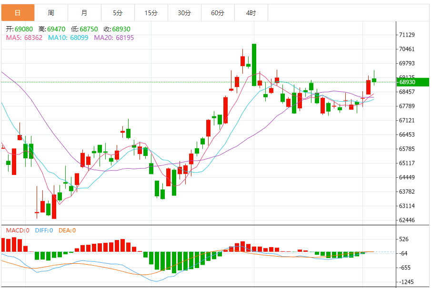Click the 63114 price axis label
The width and height of the screenshot is (432, 288).
click(407, 206)
